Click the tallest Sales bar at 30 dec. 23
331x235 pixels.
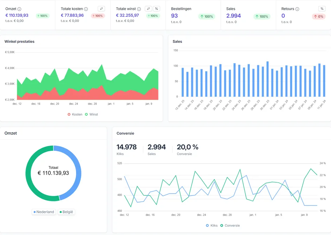click(x=267, y=79)
